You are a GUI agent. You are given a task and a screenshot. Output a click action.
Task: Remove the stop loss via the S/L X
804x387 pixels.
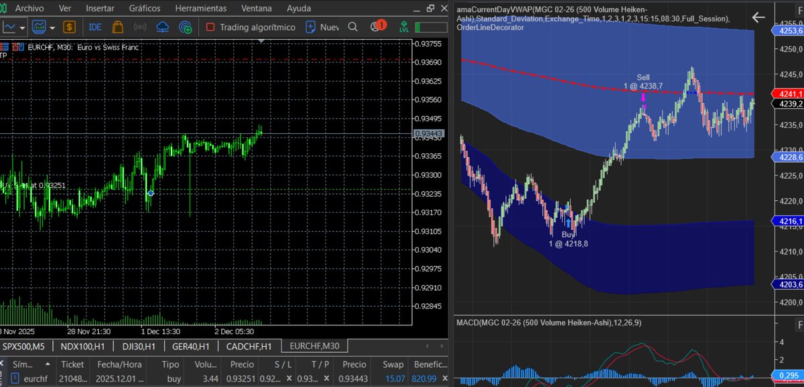tap(289, 378)
